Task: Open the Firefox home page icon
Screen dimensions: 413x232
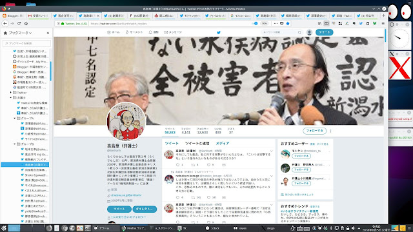Action: pos(26,23)
